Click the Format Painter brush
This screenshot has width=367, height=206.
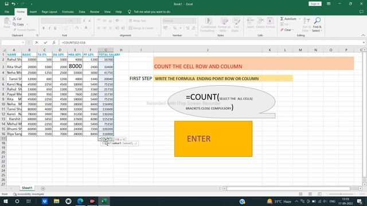24,30
